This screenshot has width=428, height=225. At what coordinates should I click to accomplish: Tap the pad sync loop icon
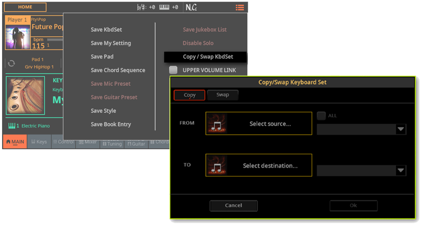pos(11,63)
